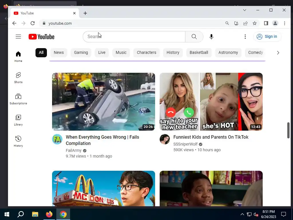
Task: Show hidden system tray icons
Action: (242, 214)
